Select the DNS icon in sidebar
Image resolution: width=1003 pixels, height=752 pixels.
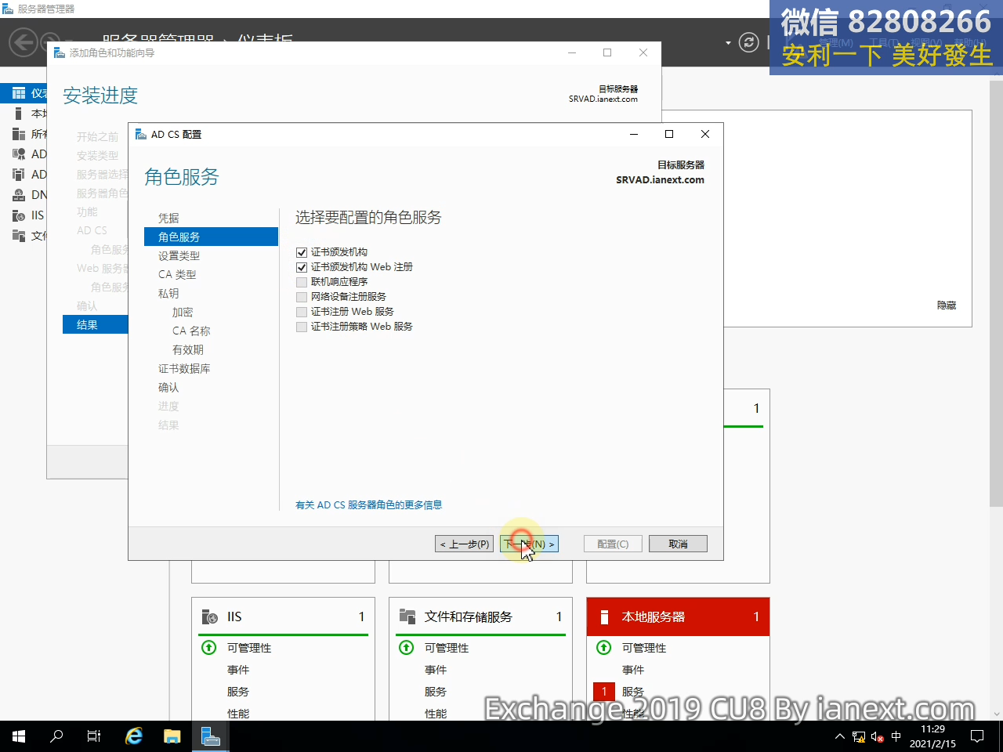(x=19, y=195)
